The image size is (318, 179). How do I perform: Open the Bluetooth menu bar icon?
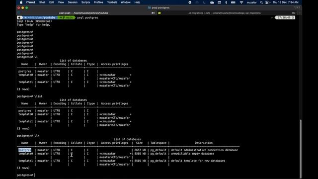[226, 2]
